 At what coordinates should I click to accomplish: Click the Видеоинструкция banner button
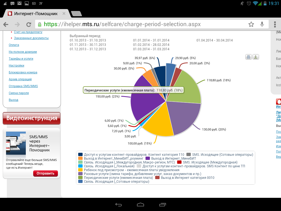click(x=32, y=118)
